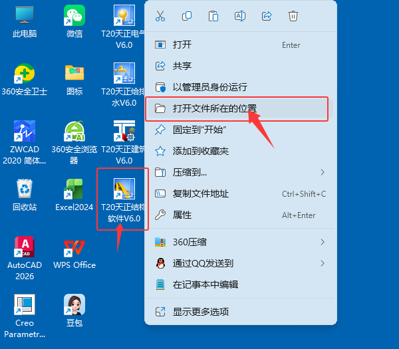This screenshot has width=399, height=349.
Task: Select the ZWCAD 2020 shortcut
Action: click(25, 142)
